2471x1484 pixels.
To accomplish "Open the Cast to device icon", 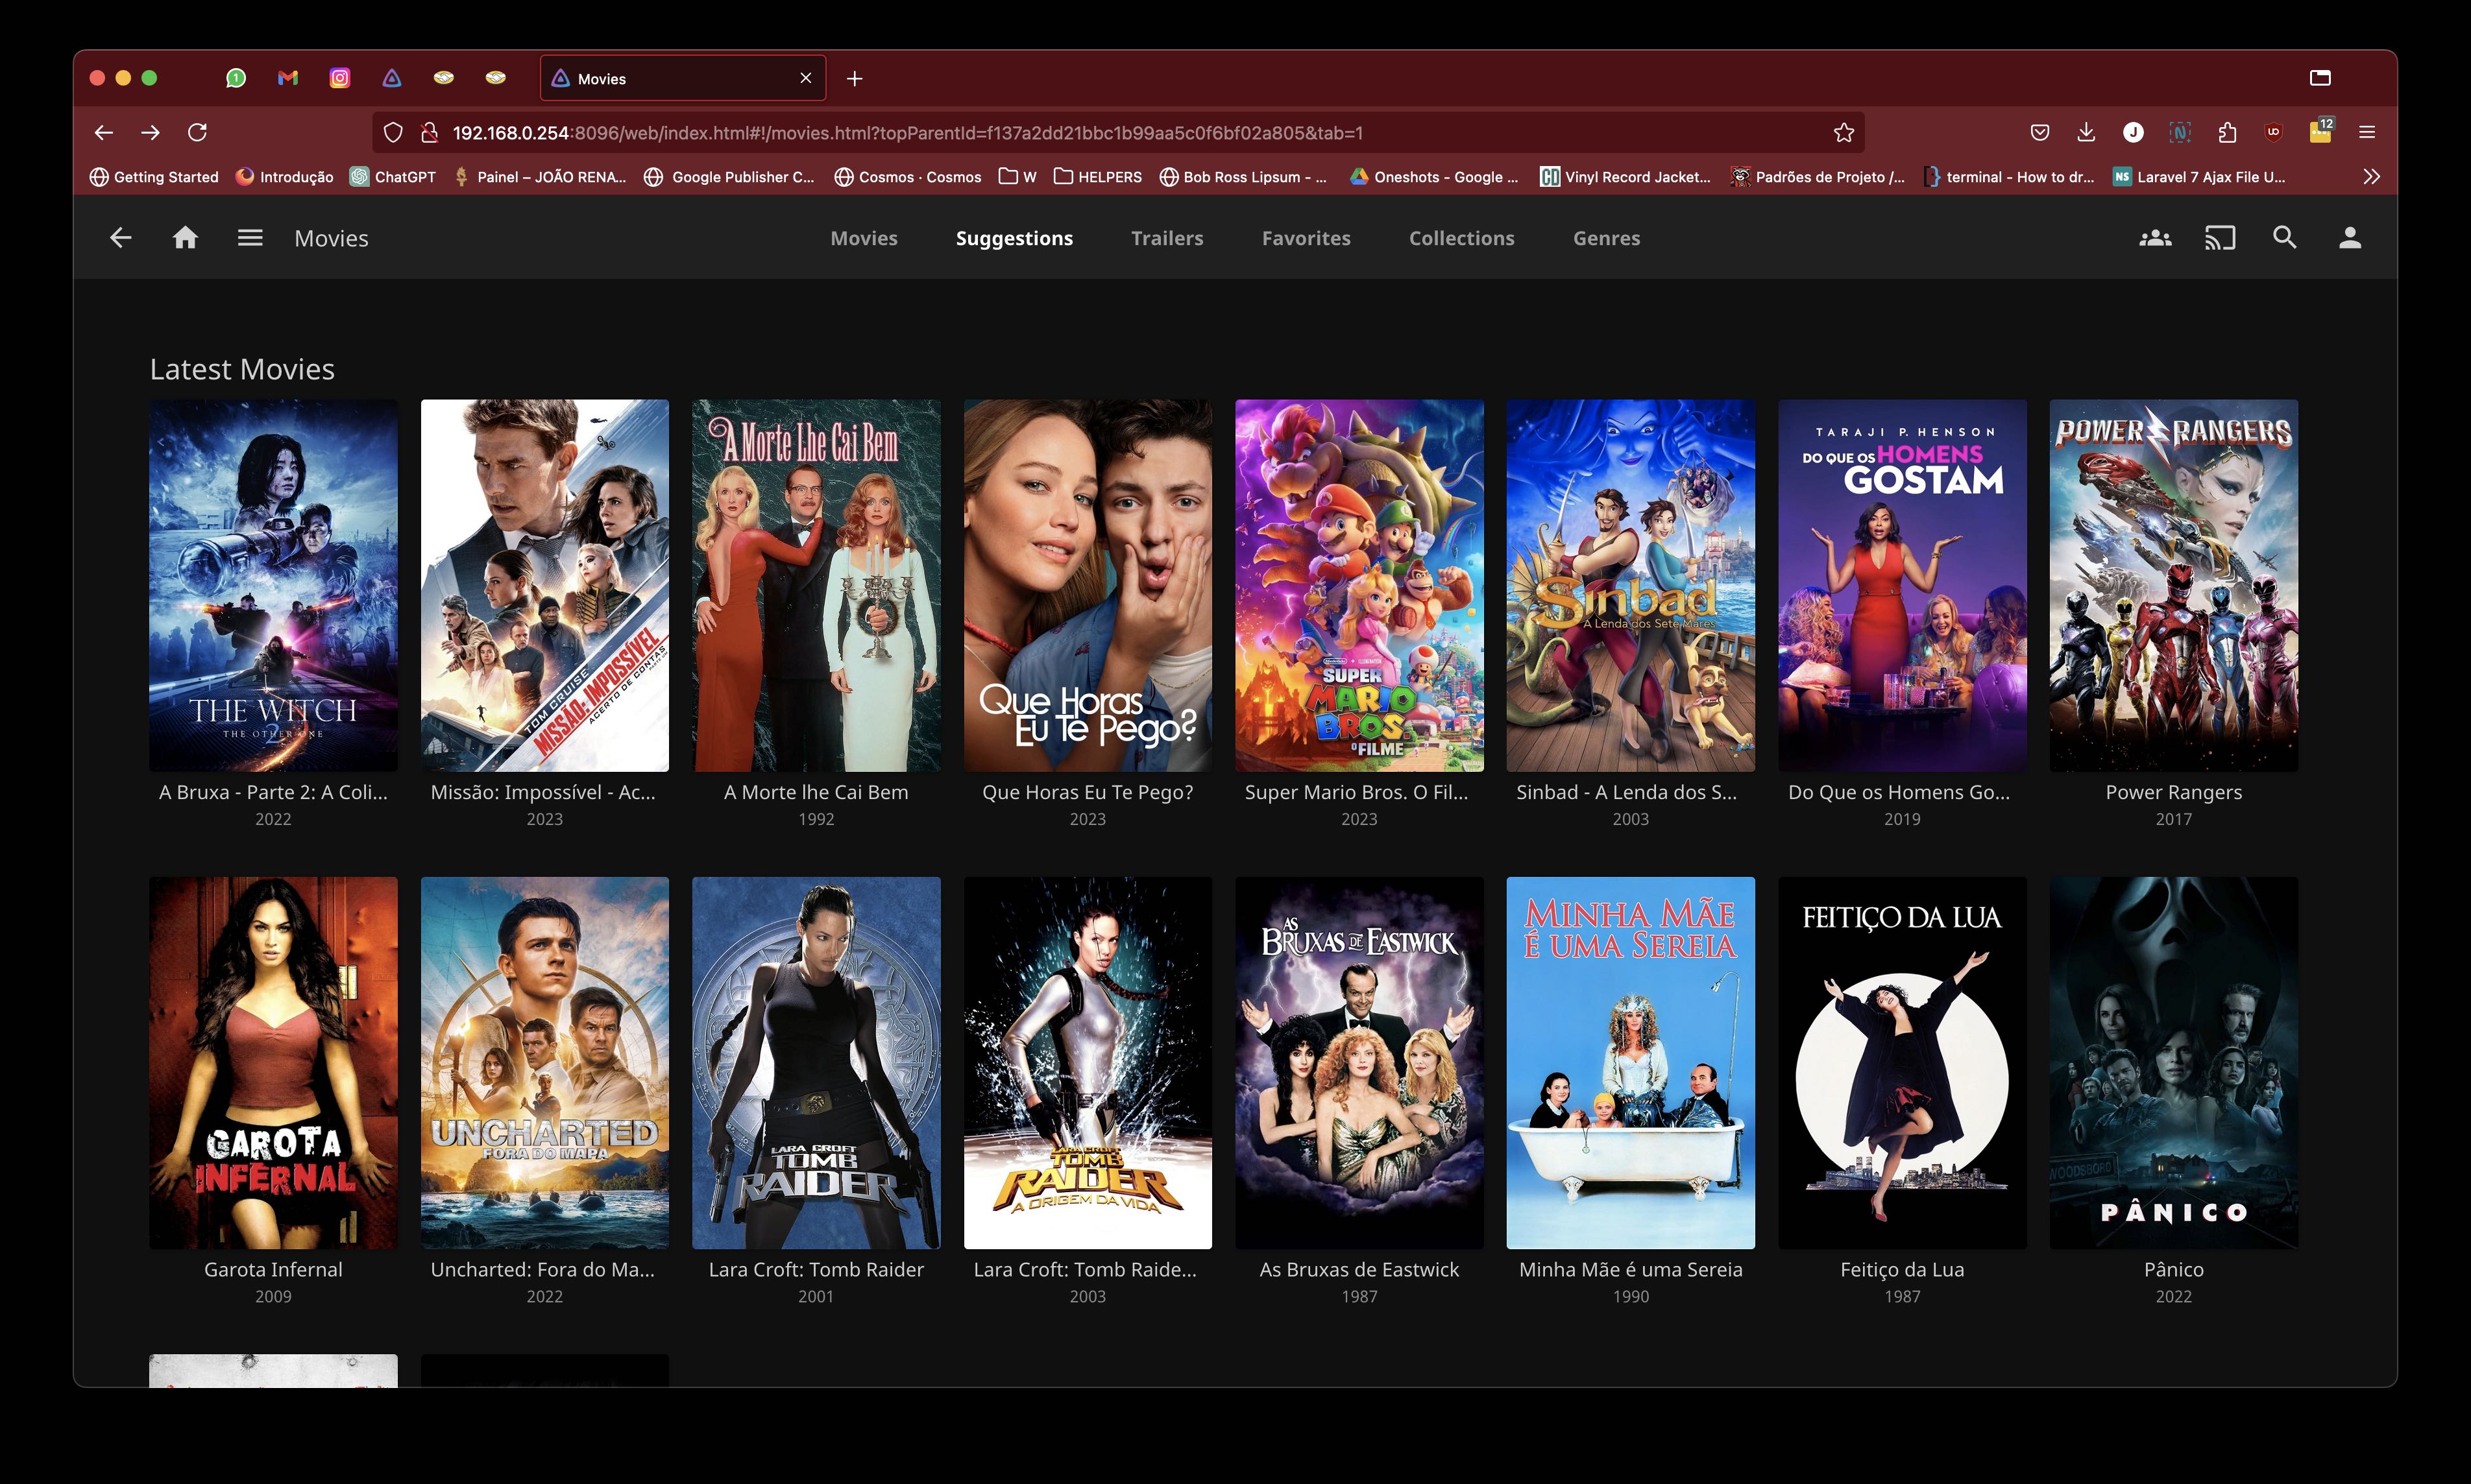I will click(2219, 238).
